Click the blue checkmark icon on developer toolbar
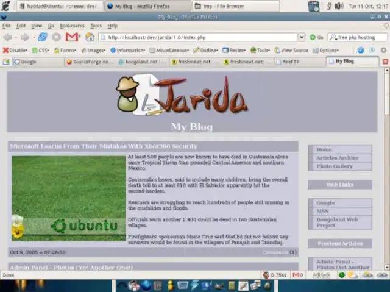The image size is (390, 292). [x=361, y=50]
